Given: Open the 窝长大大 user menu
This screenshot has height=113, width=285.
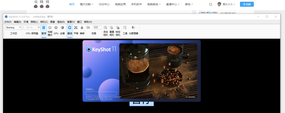Looking at the screenshot, I should click(x=229, y=4).
